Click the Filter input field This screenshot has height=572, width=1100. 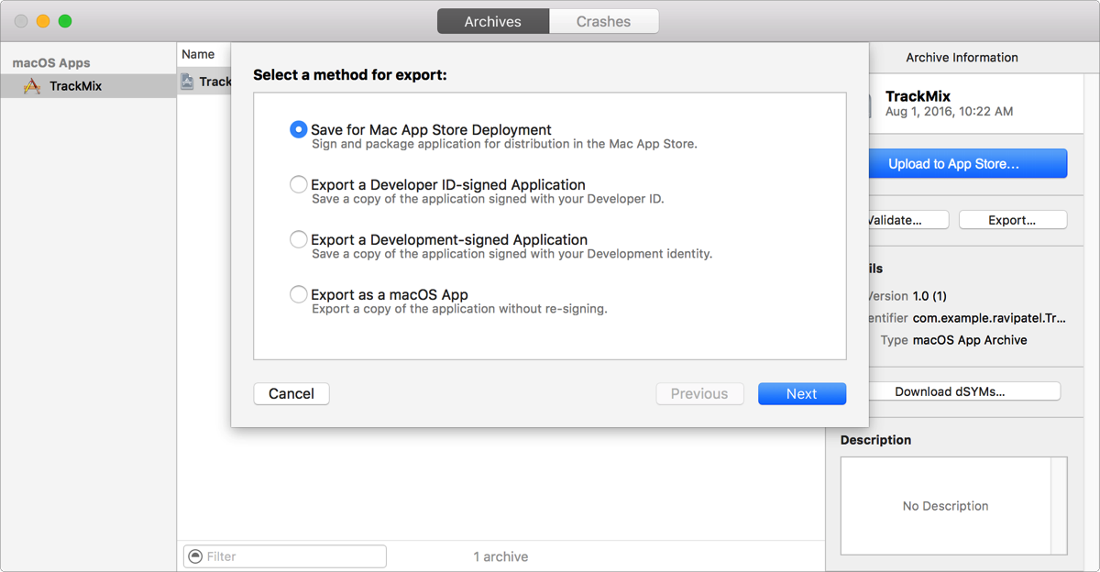293,556
